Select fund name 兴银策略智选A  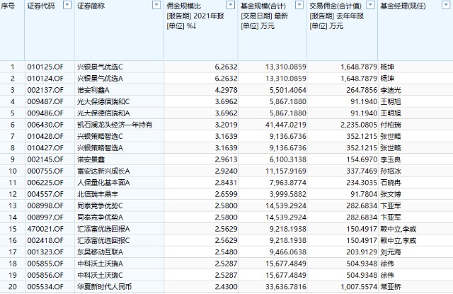100,148
